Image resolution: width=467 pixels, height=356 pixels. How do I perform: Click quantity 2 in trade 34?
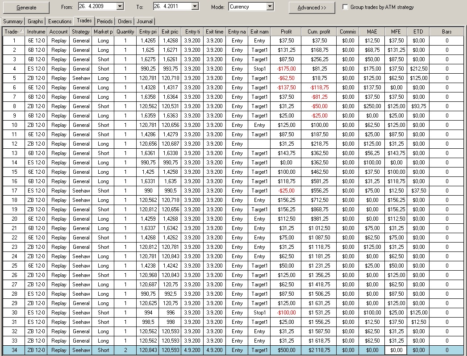[125, 350]
